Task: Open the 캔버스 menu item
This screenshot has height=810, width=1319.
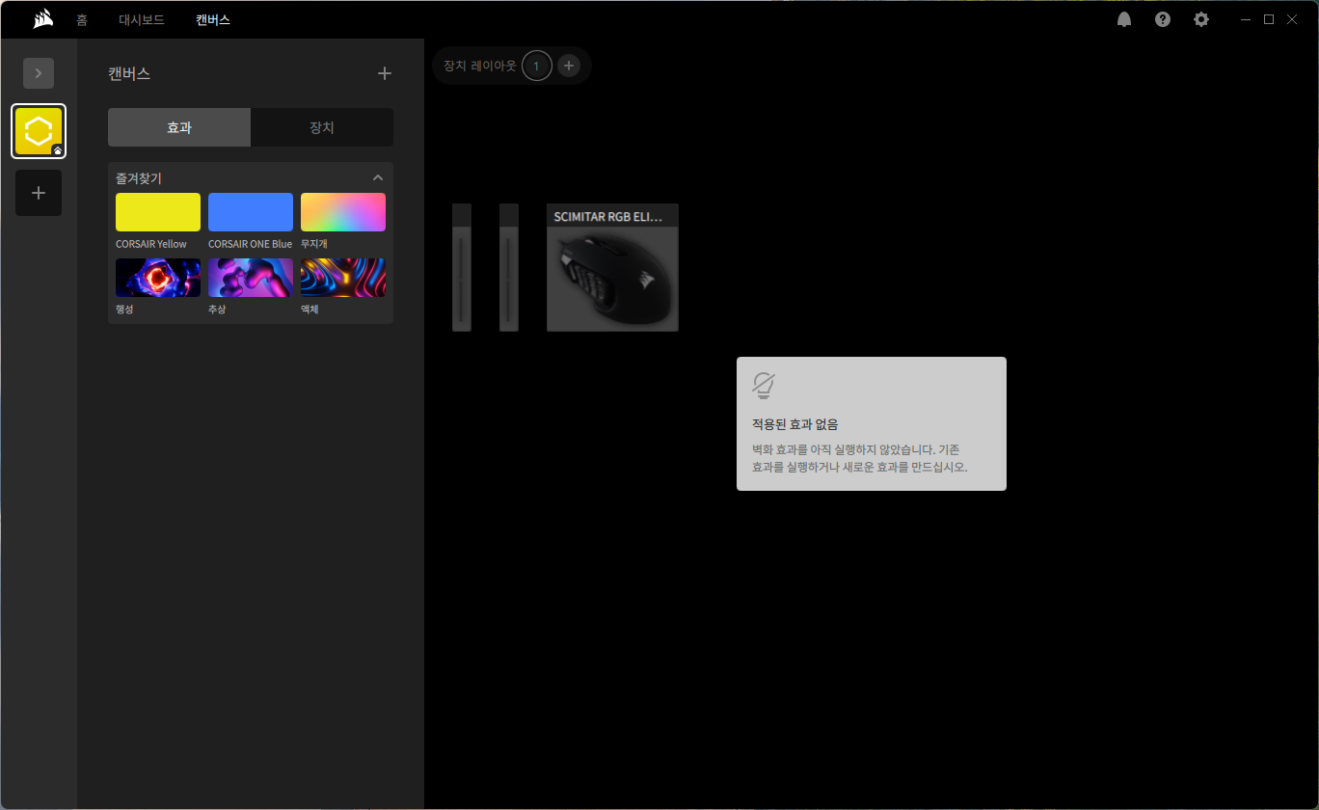Action: (x=213, y=19)
